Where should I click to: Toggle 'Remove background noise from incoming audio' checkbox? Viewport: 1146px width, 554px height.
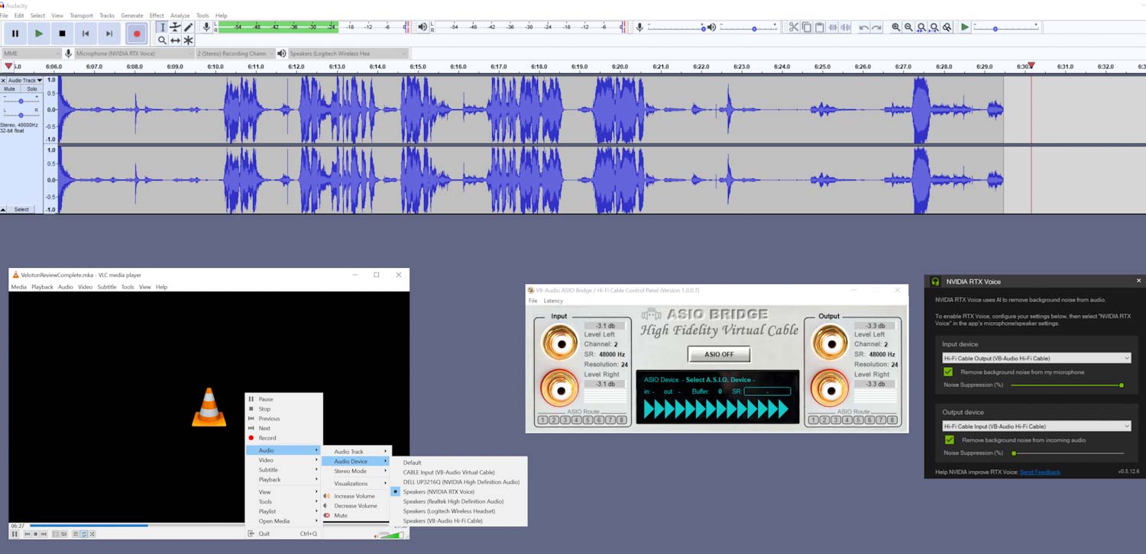[949, 440]
